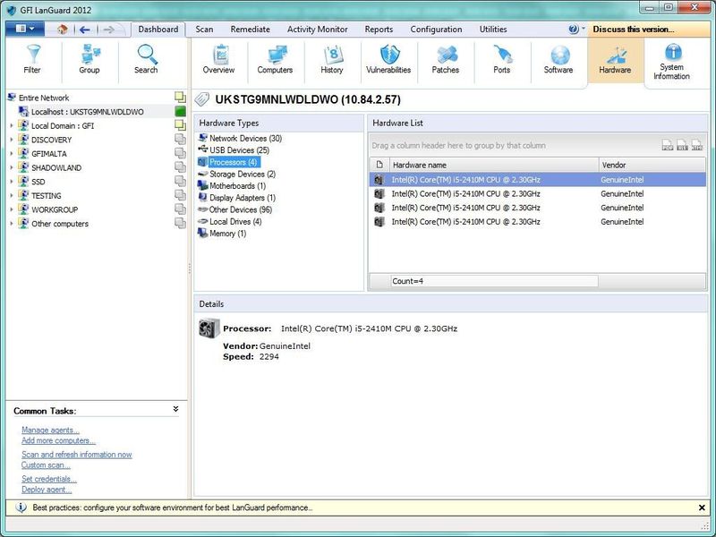Open the Filter tool

(32, 60)
